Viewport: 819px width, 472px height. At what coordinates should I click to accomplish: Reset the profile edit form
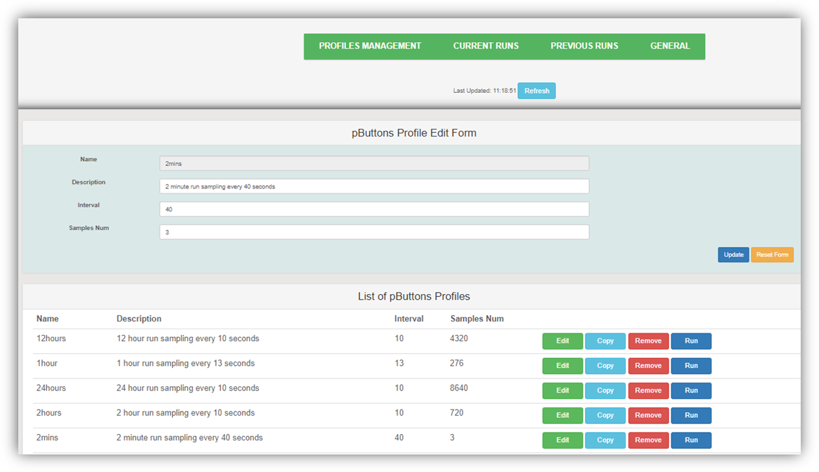pos(772,255)
